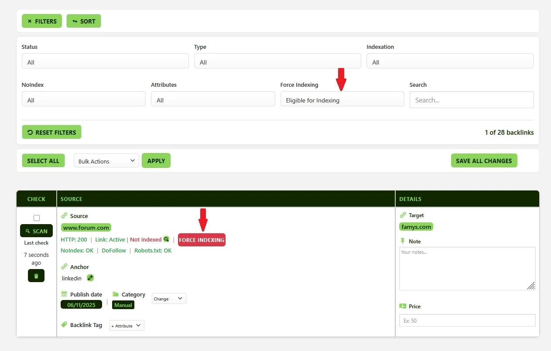This screenshot has width=551, height=351.
Task: Delete the backlink using the trash icon
Action: click(36, 276)
